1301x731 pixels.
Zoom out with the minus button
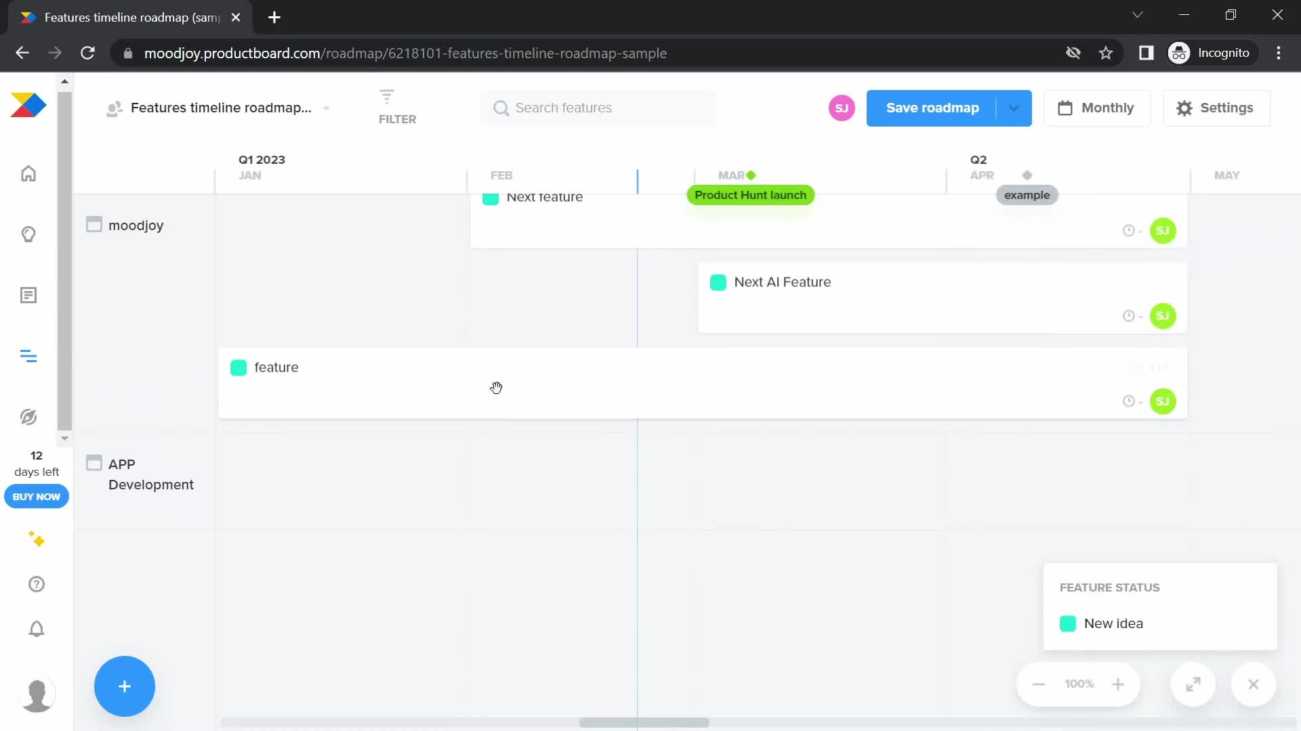coord(1039,684)
